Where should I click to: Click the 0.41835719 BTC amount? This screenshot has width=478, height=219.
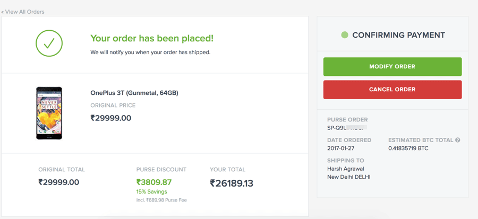click(x=408, y=148)
